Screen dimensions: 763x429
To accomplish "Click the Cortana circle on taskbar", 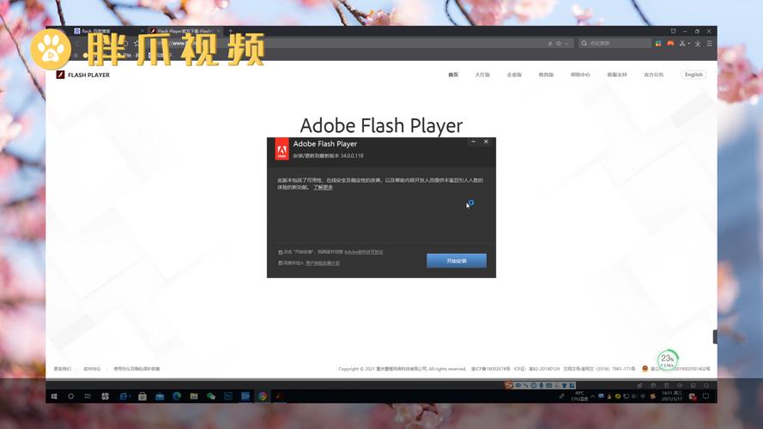I will pyautogui.click(x=70, y=396).
